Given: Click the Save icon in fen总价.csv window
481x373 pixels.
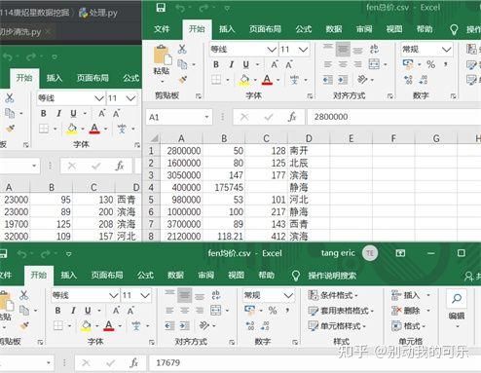Looking at the screenshot, I should (x=161, y=8).
